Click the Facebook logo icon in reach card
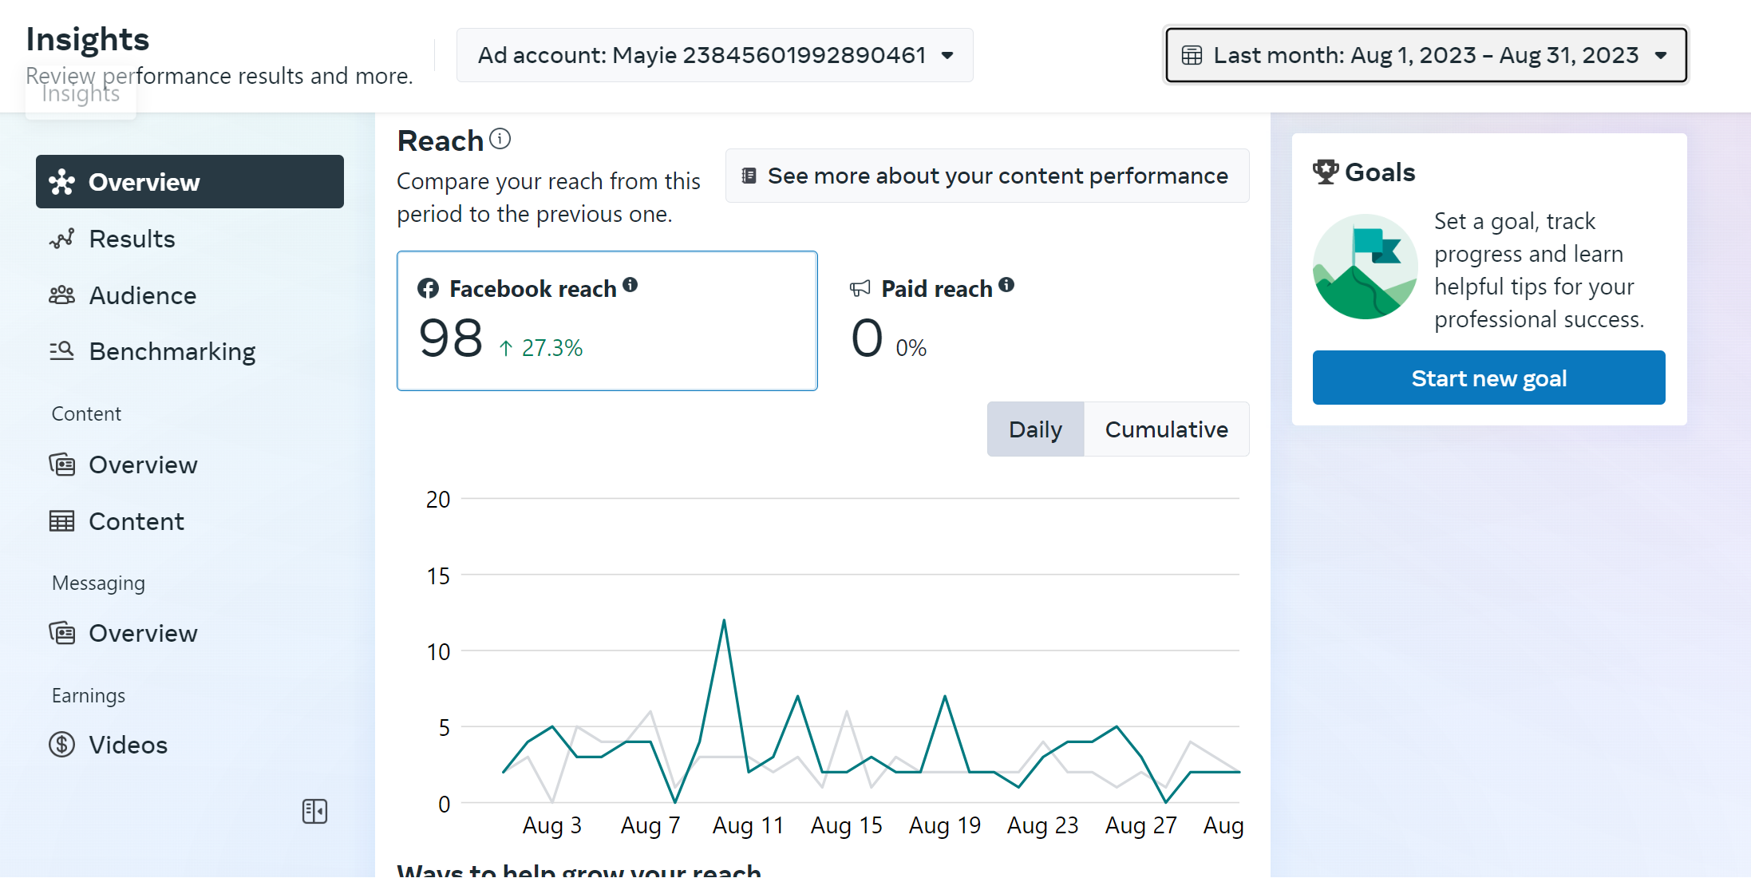Viewport: 1751px width, 878px height. [x=428, y=289]
